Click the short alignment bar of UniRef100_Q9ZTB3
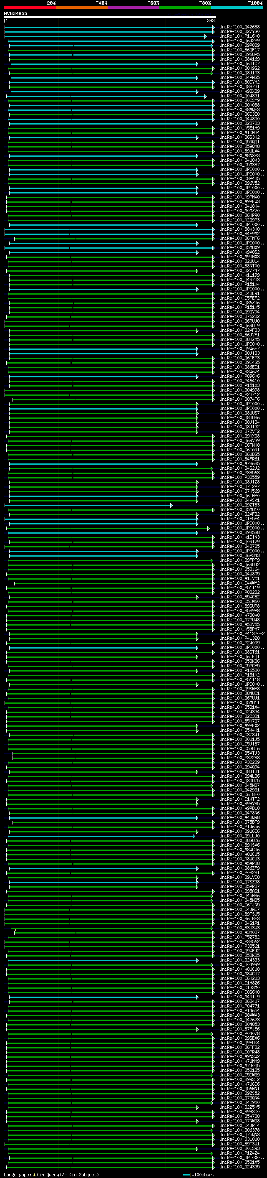This screenshot has height=1178, width=267. (x=88, y=505)
